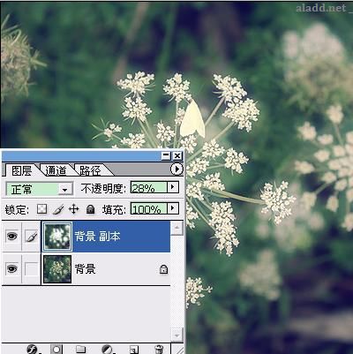Click the lock icon on 背景 layer

point(163,268)
